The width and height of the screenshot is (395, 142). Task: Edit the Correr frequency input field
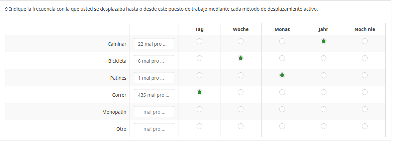tap(154, 95)
